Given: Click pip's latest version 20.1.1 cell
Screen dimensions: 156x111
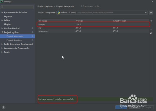Looking at the screenshot, I should click(x=115, y=28).
